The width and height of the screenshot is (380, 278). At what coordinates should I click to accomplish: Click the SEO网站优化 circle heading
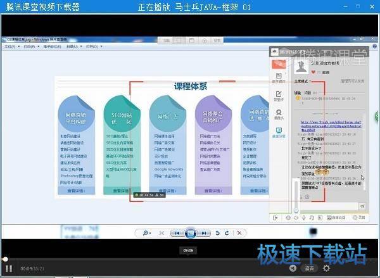click(x=122, y=113)
